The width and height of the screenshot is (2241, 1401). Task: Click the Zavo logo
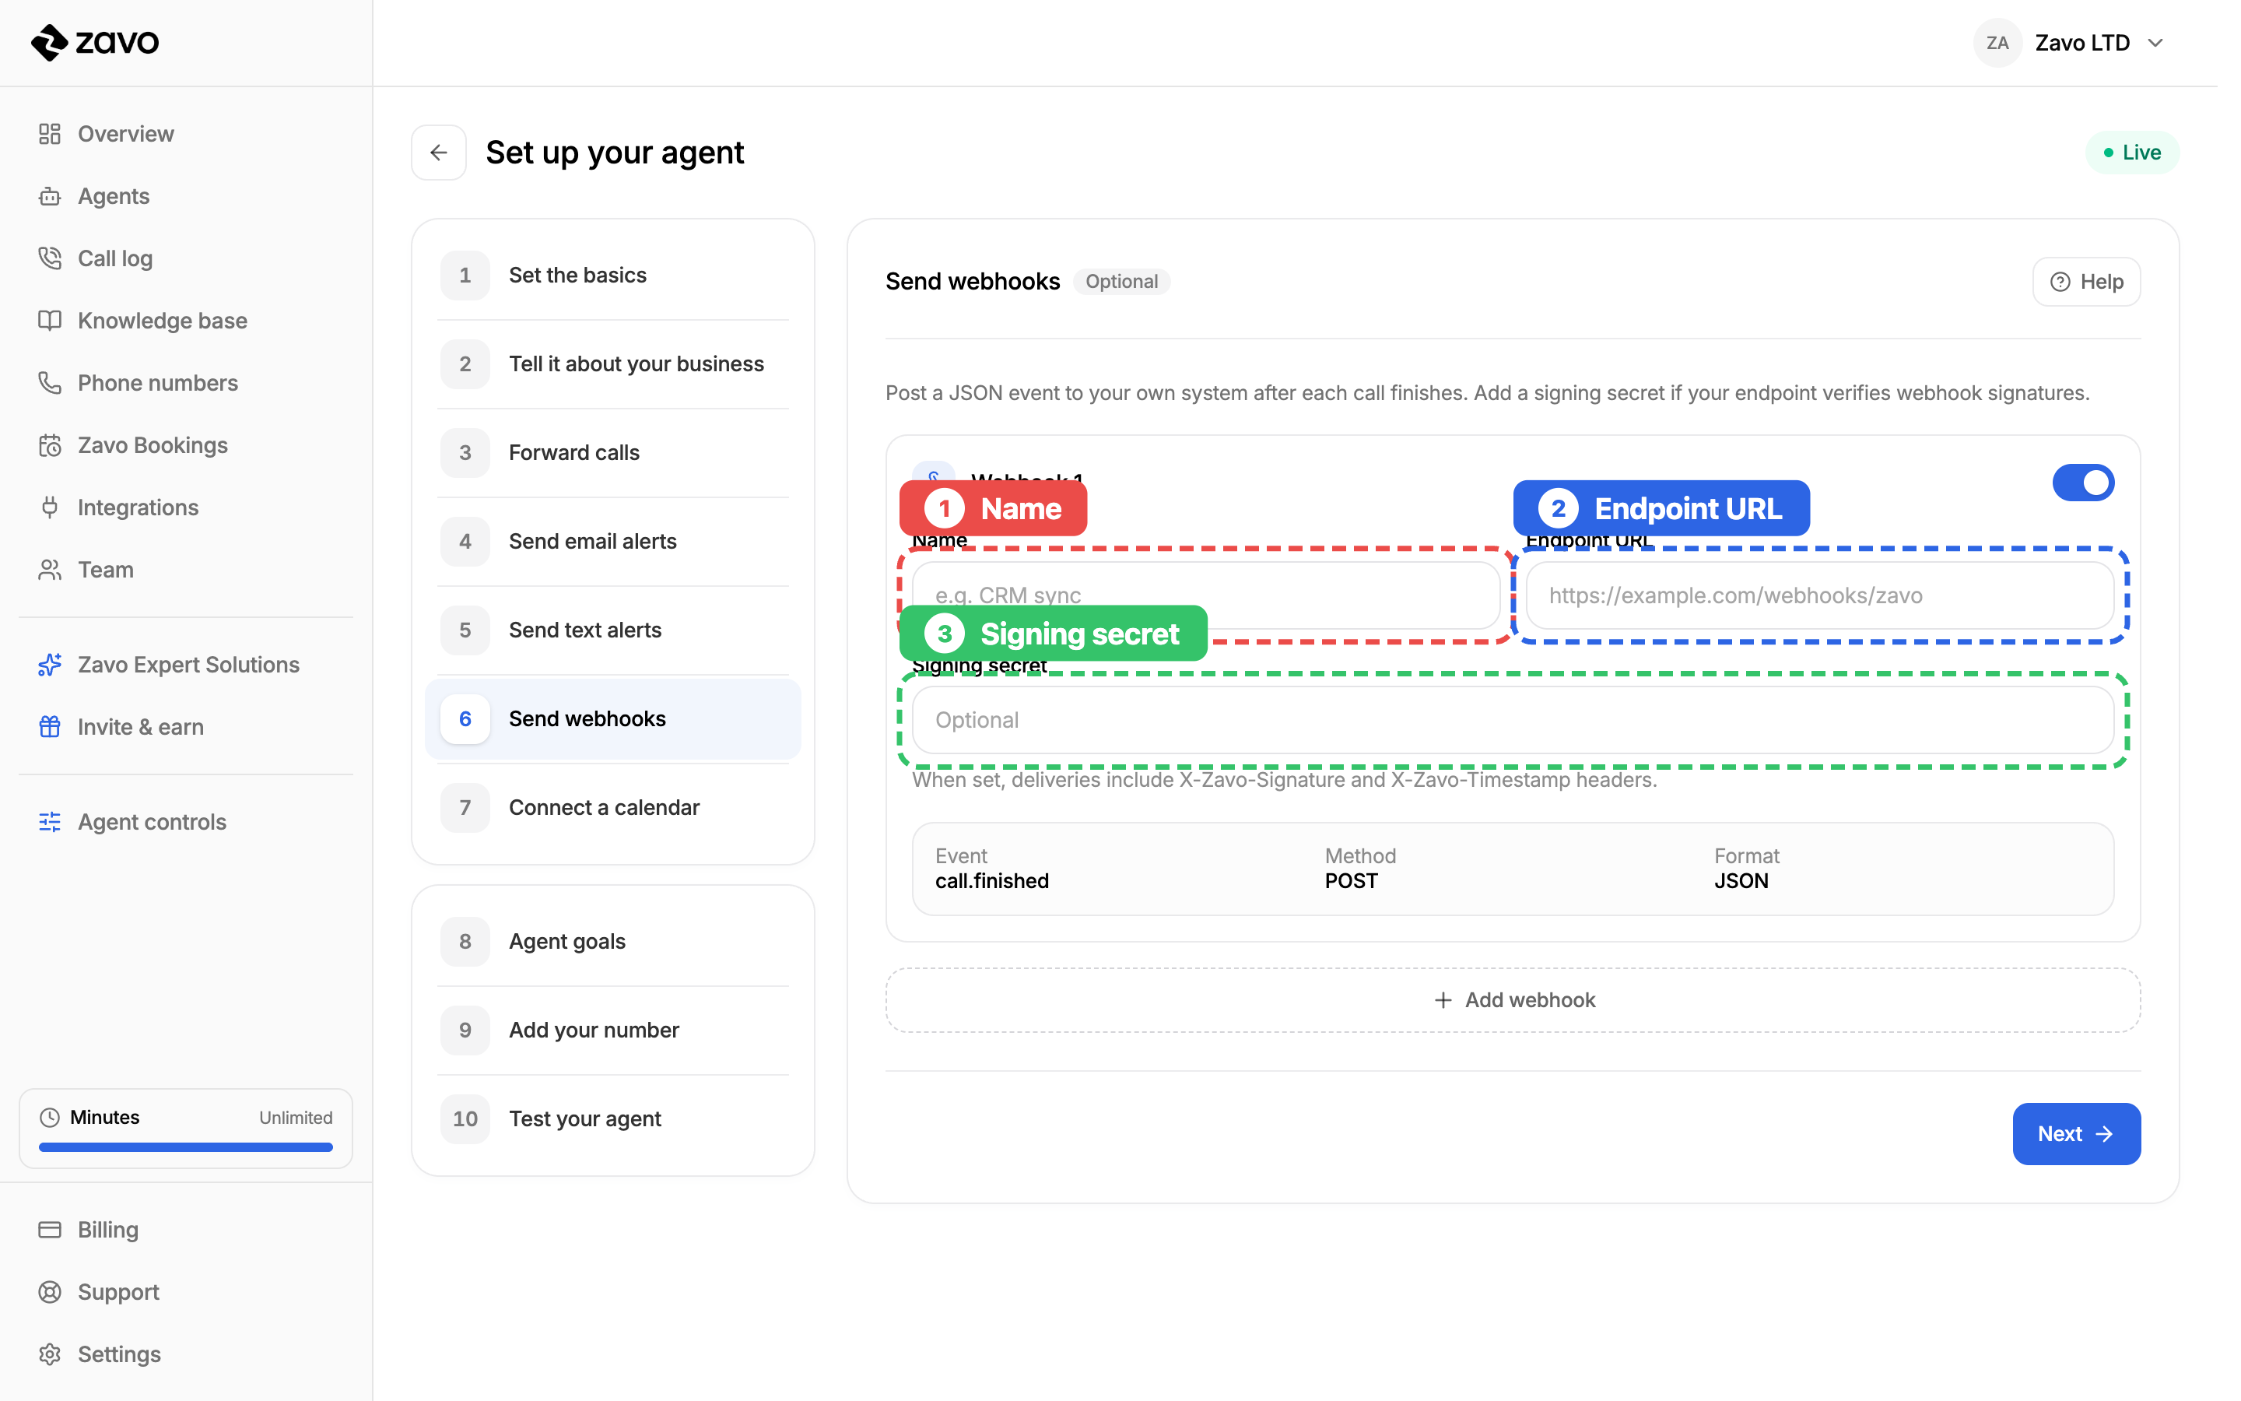click(96, 42)
